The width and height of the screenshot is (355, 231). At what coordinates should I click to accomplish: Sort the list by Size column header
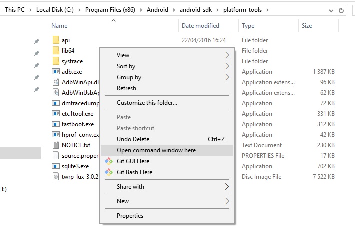(x=307, y=26)
